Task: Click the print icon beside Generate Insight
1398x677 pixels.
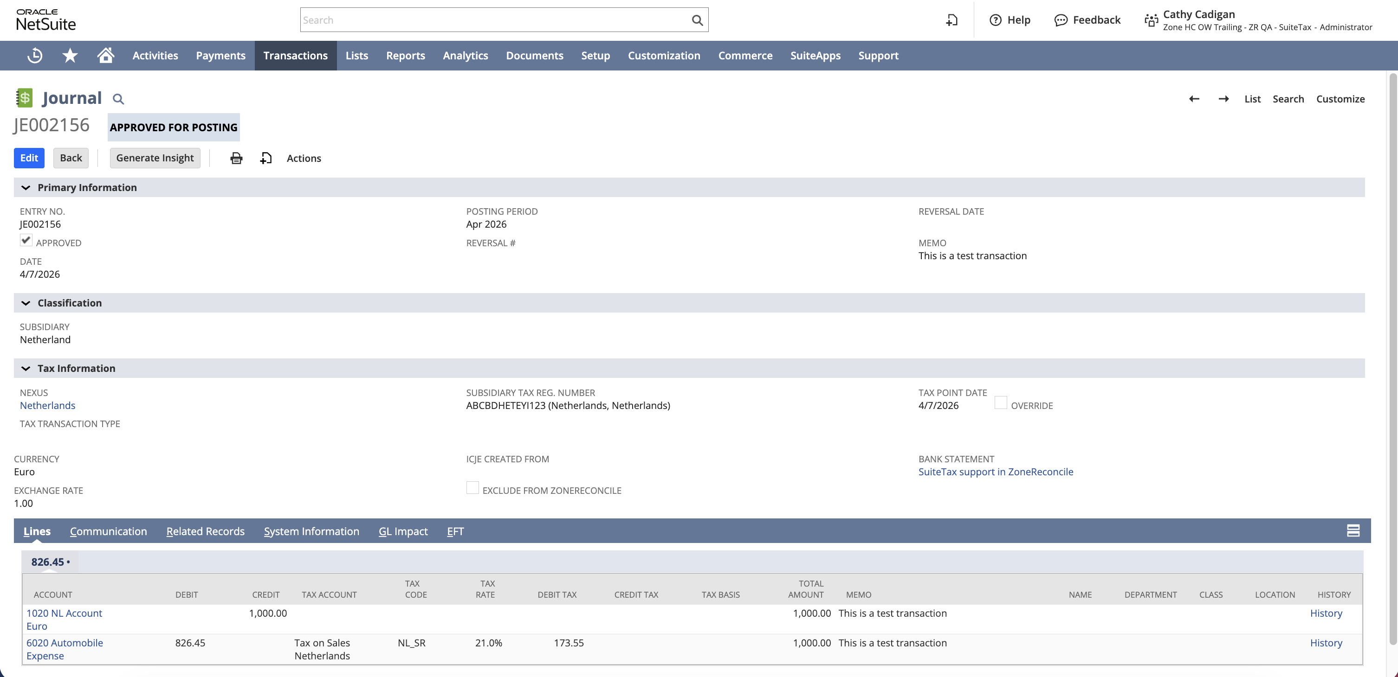Action: (236, 158)
